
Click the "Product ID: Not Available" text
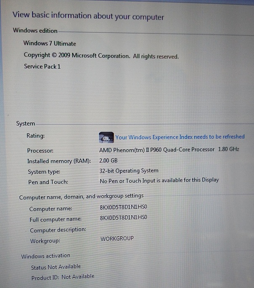[x=63, y=277]
